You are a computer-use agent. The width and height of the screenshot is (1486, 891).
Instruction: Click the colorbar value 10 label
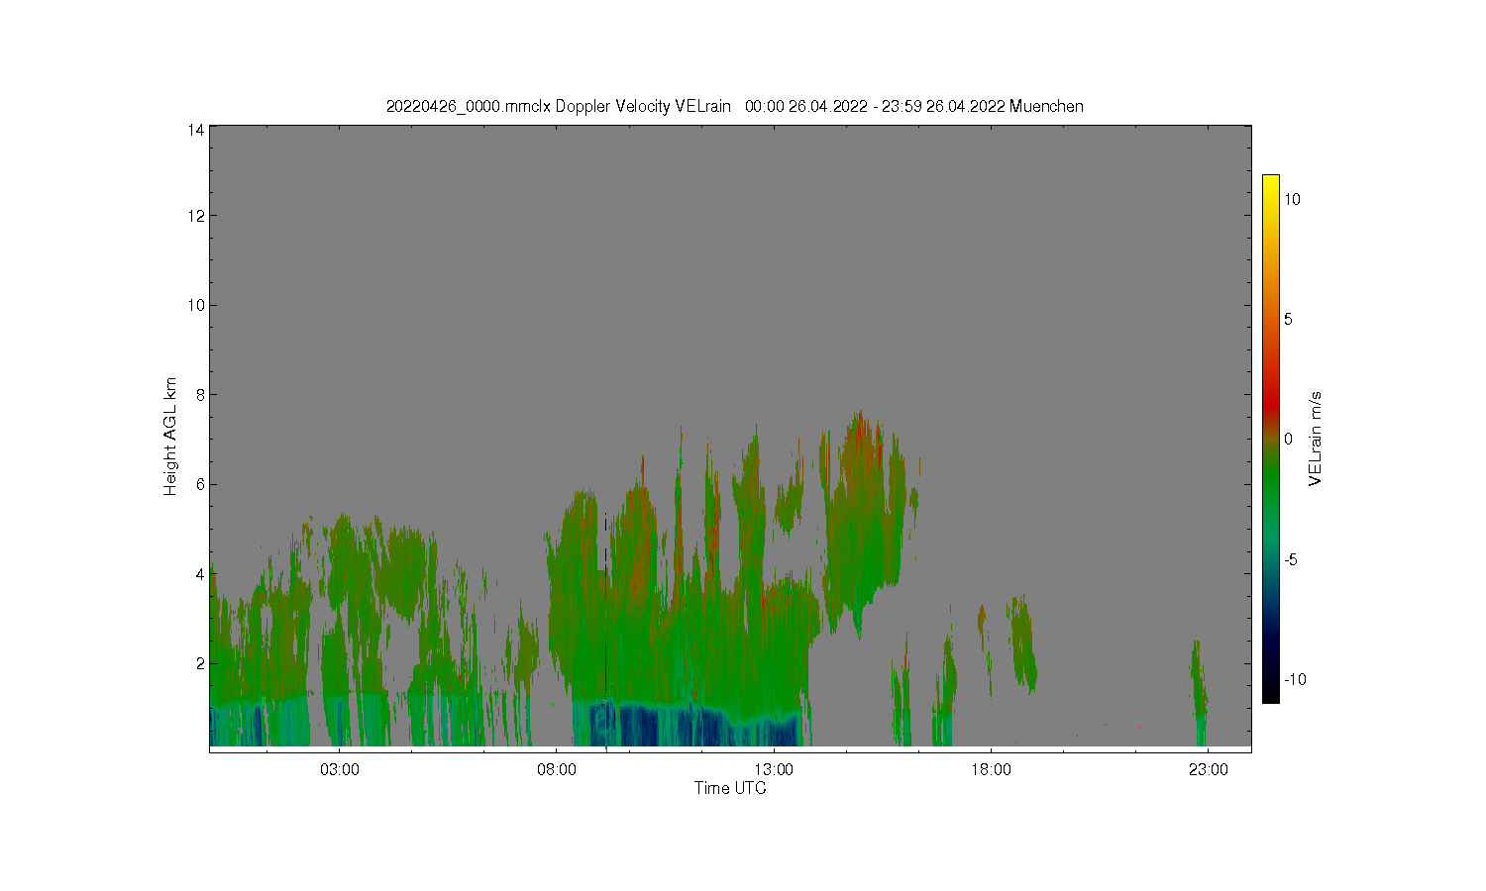1292,199
